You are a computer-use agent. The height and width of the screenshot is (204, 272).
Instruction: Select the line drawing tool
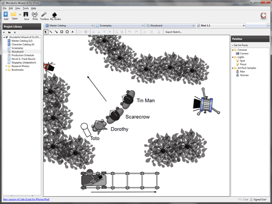click(x=51, y=32)
